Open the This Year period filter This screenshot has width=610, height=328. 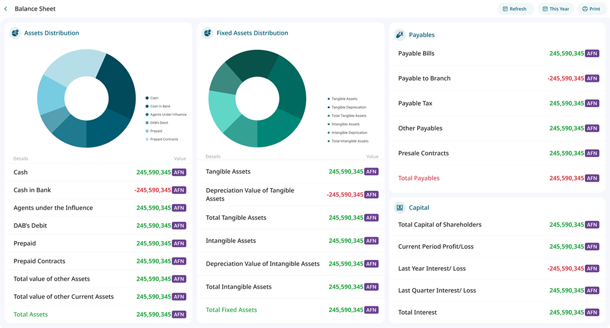click(x=555, y=9)
